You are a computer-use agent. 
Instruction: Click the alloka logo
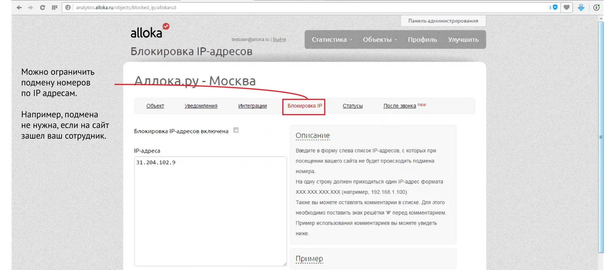[x=150, y=31]
